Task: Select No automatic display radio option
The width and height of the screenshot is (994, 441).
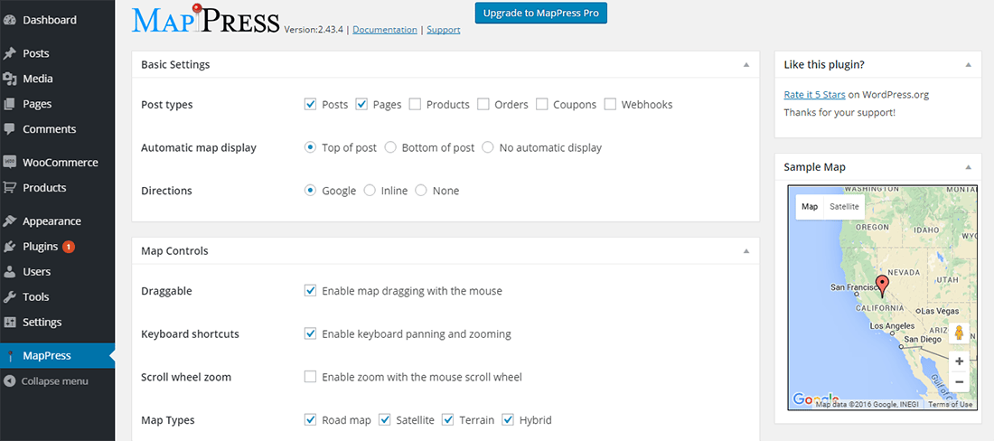Action: point(487,147)
